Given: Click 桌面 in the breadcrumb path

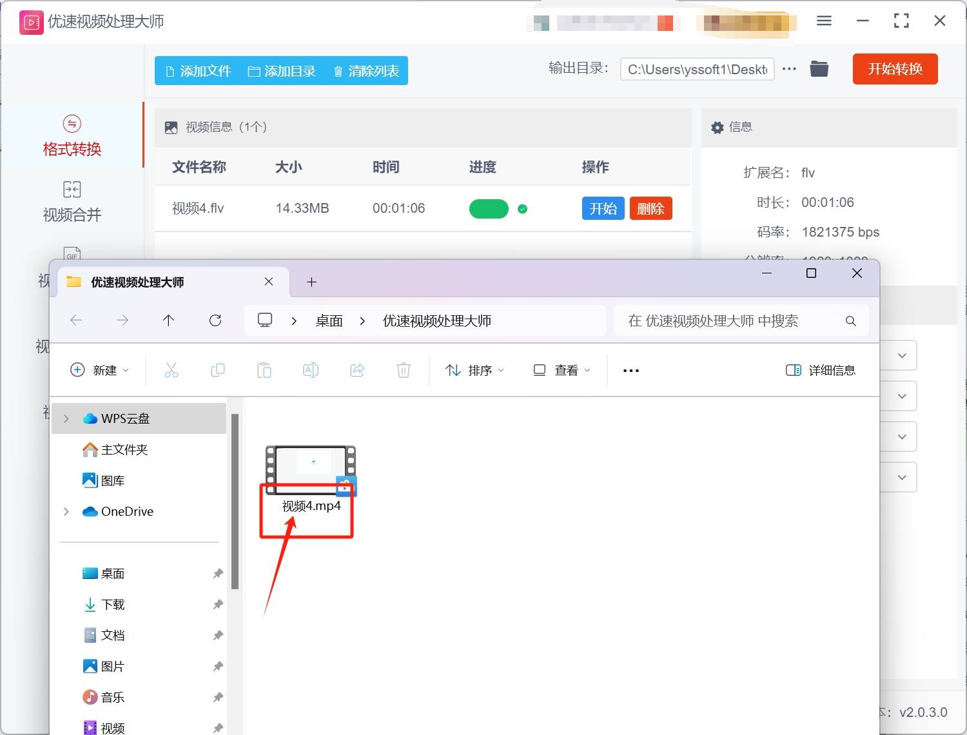Looking at the screenshot, I should (329, 321).
